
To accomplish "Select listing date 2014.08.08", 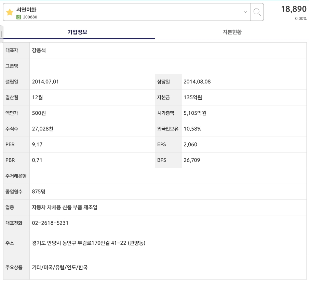I will point(197,82).
